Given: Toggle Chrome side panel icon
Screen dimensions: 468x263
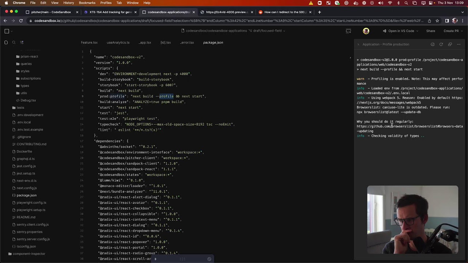Looking at the screenshot, I should [x=447, y=21].
